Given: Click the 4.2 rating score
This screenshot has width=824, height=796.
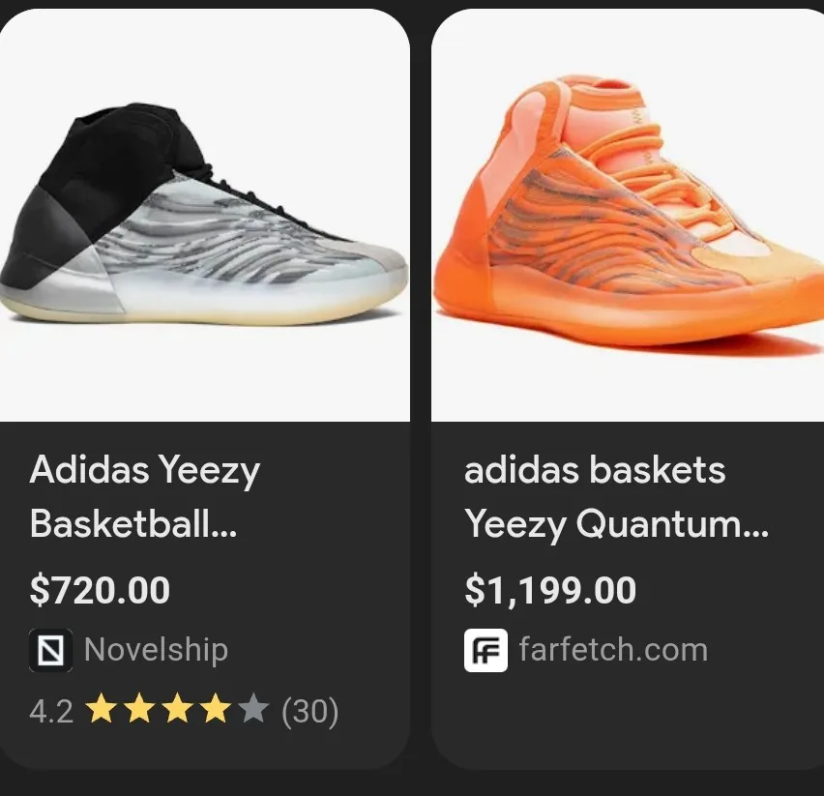Looking at the screenshot, I should pos(51,712).
